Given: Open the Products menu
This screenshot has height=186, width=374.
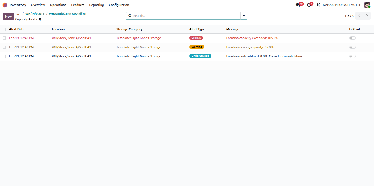Looking at the screenshot, I should tap(78, 5).
